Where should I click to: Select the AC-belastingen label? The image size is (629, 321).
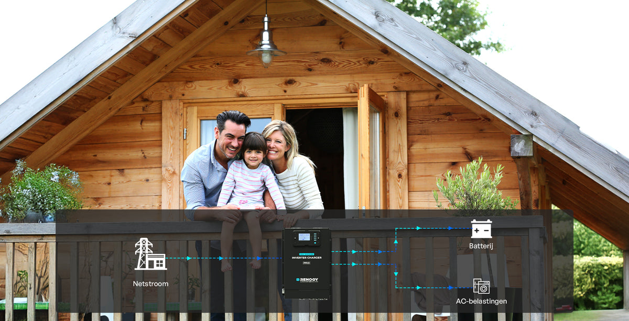[481, 302]
